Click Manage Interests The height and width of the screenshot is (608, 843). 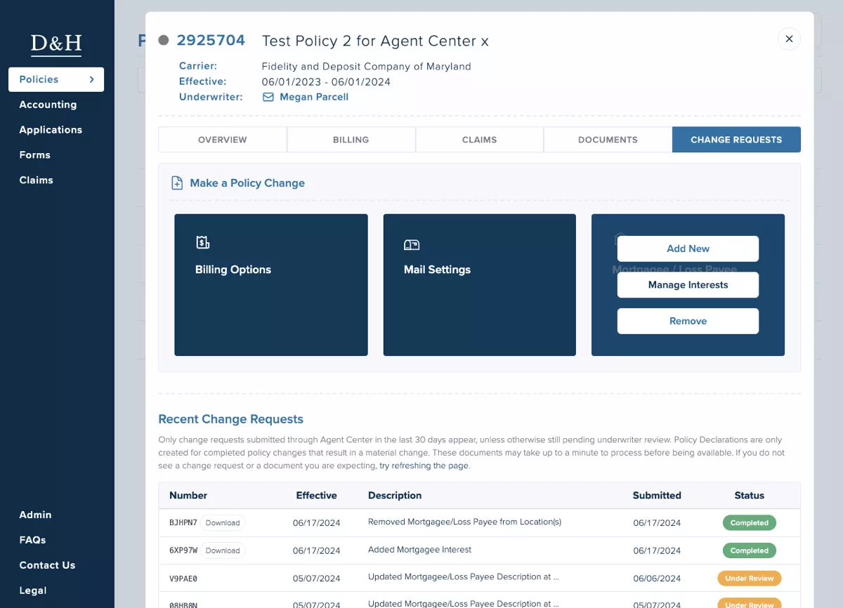click(688, 284)
